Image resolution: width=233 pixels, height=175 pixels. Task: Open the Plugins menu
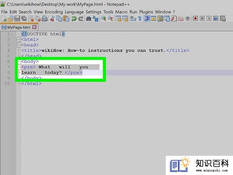[x=146, y=12]
